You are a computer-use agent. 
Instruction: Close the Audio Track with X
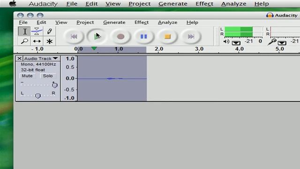click(x=19, y=58)
